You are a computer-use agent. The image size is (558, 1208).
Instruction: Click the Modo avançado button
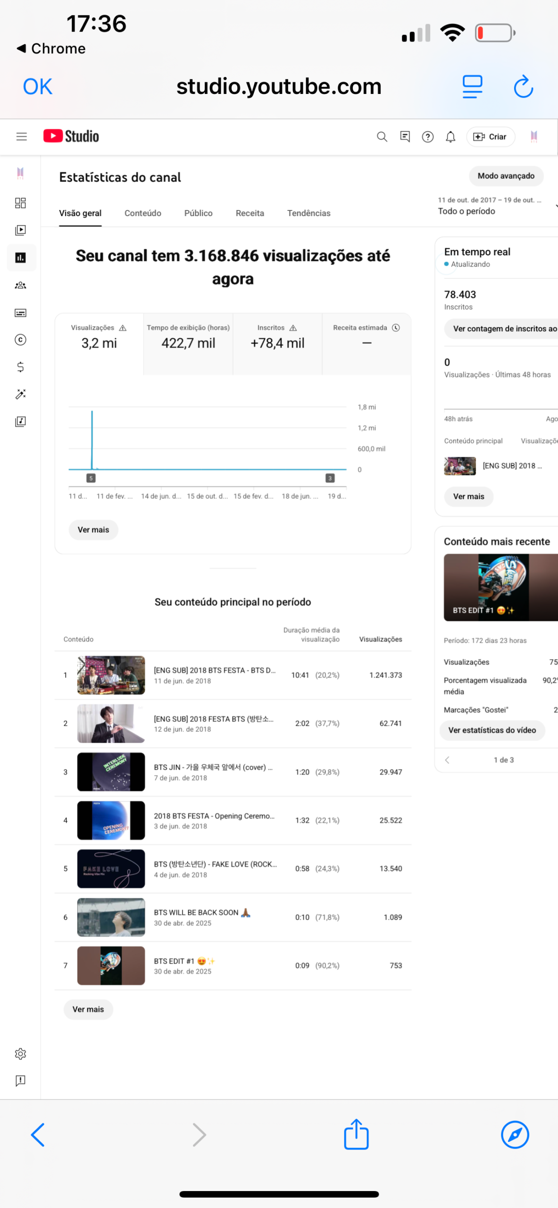(506, 176)
